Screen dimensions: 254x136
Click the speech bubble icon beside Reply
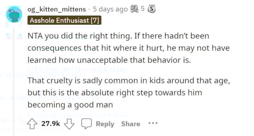point(86,124)
